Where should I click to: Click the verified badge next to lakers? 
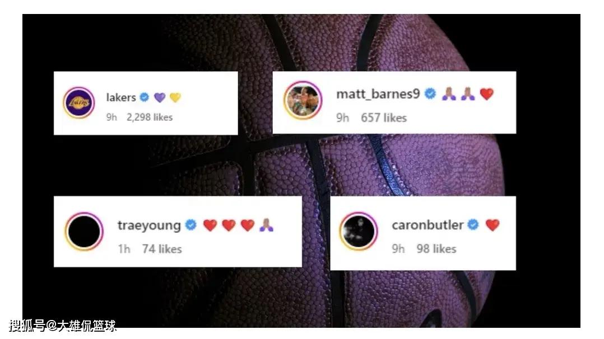(x=145, y=97)
